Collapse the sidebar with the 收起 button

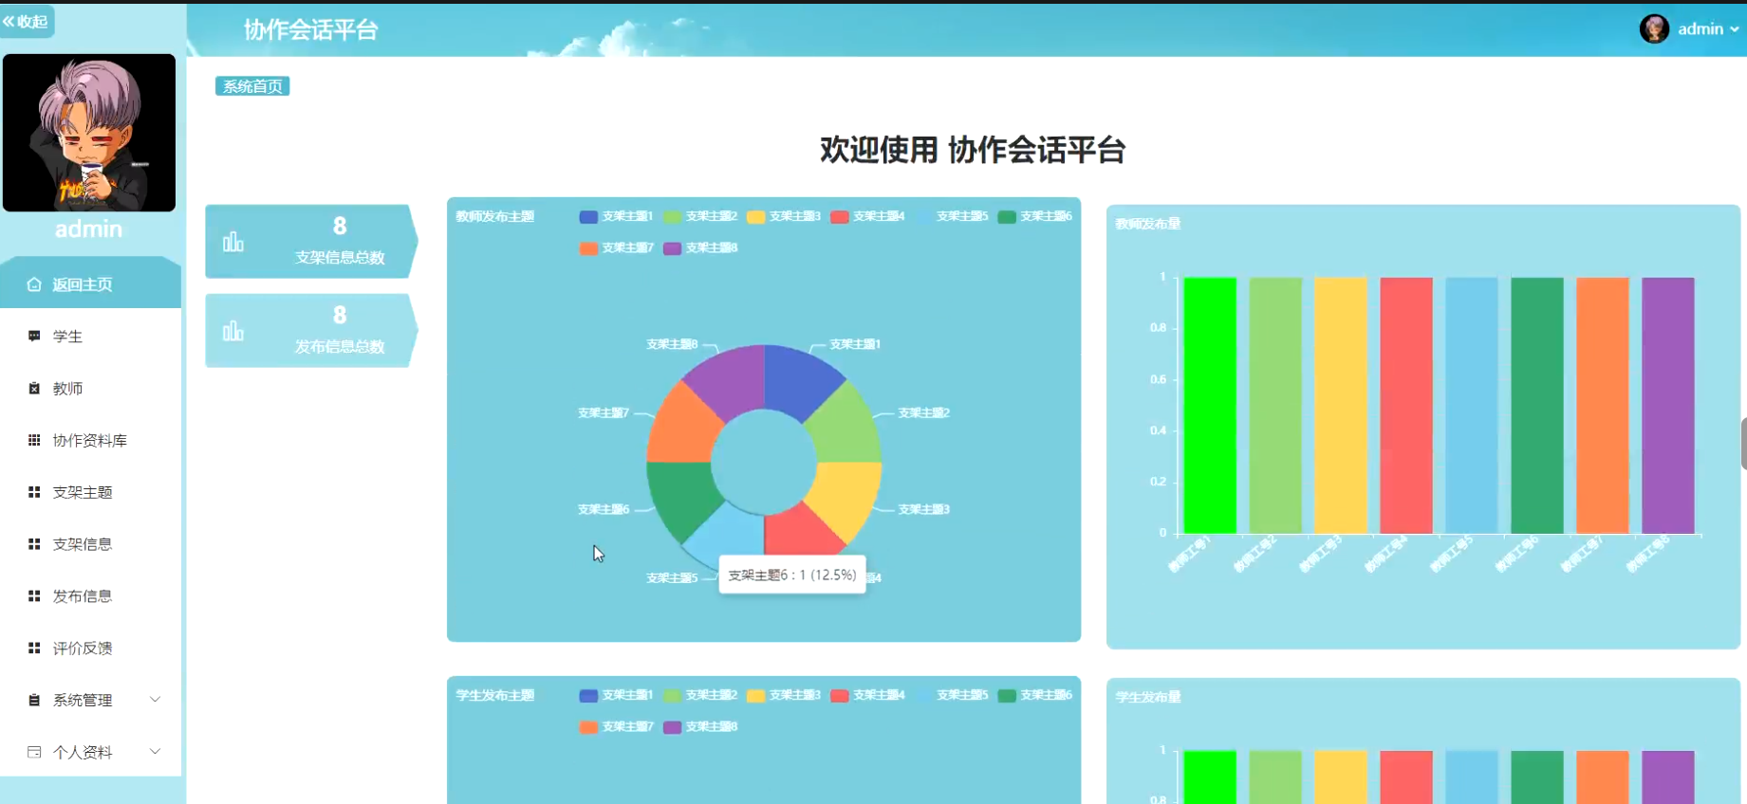tap(26, 21)
